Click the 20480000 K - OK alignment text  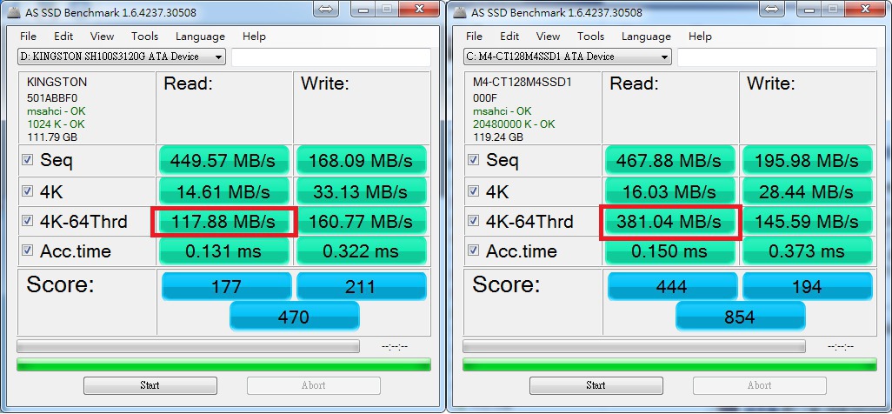[514, 124]
